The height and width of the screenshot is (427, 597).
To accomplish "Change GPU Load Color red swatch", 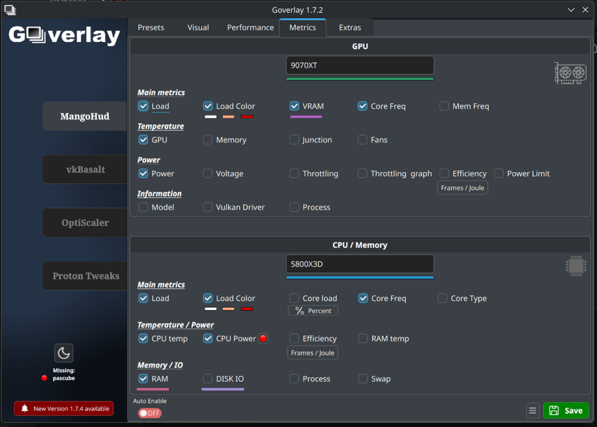I will (247, 117).
